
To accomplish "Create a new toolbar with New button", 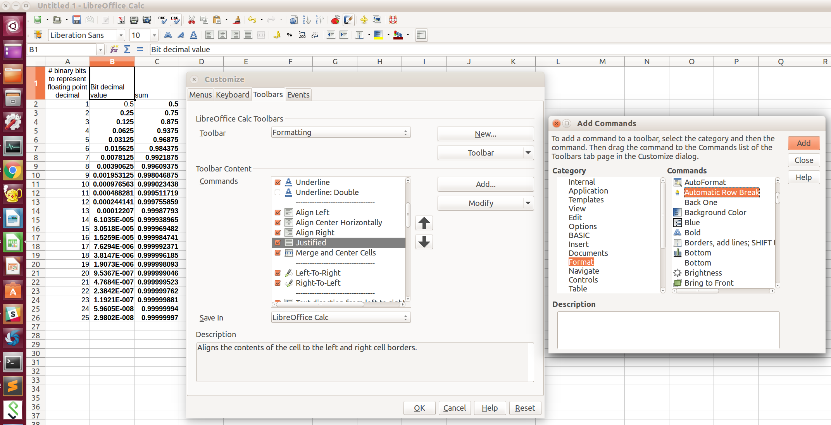I will pos(485,134).
